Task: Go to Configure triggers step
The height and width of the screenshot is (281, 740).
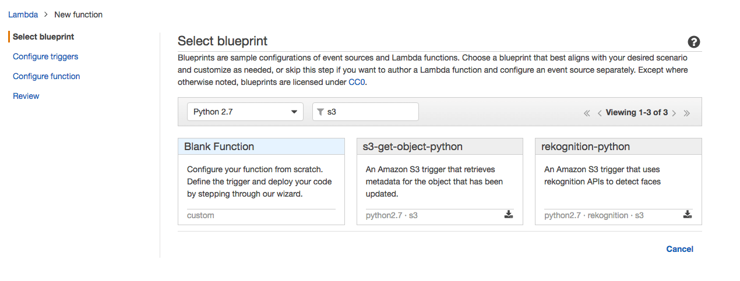Action: [x=45, y=56]
